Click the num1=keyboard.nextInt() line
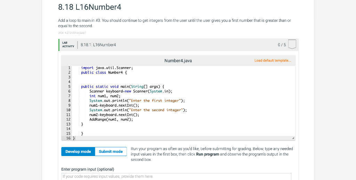 tap(114, 105)
